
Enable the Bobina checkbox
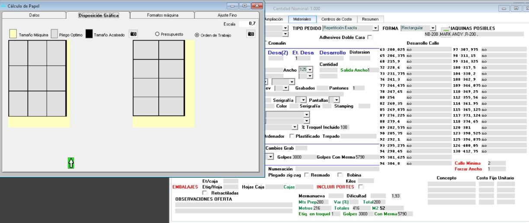pyautogui.click(x=340, y=175)
